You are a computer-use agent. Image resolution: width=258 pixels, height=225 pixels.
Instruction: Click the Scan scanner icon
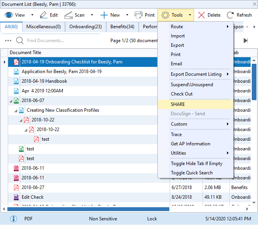pyautogui.click(x=69, y=15)
